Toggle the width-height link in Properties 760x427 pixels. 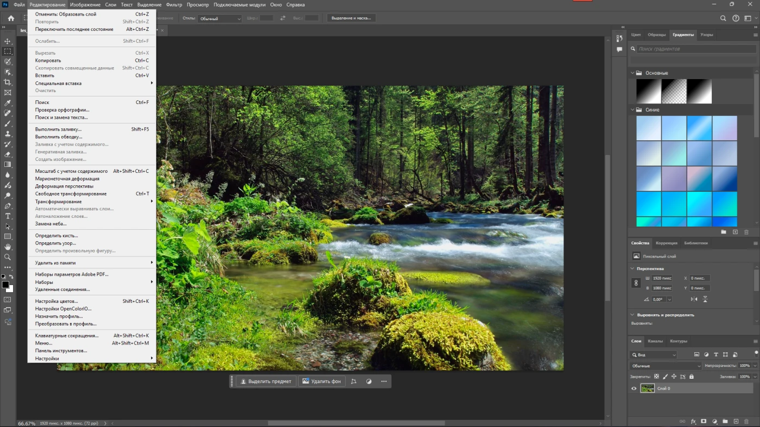636,283
